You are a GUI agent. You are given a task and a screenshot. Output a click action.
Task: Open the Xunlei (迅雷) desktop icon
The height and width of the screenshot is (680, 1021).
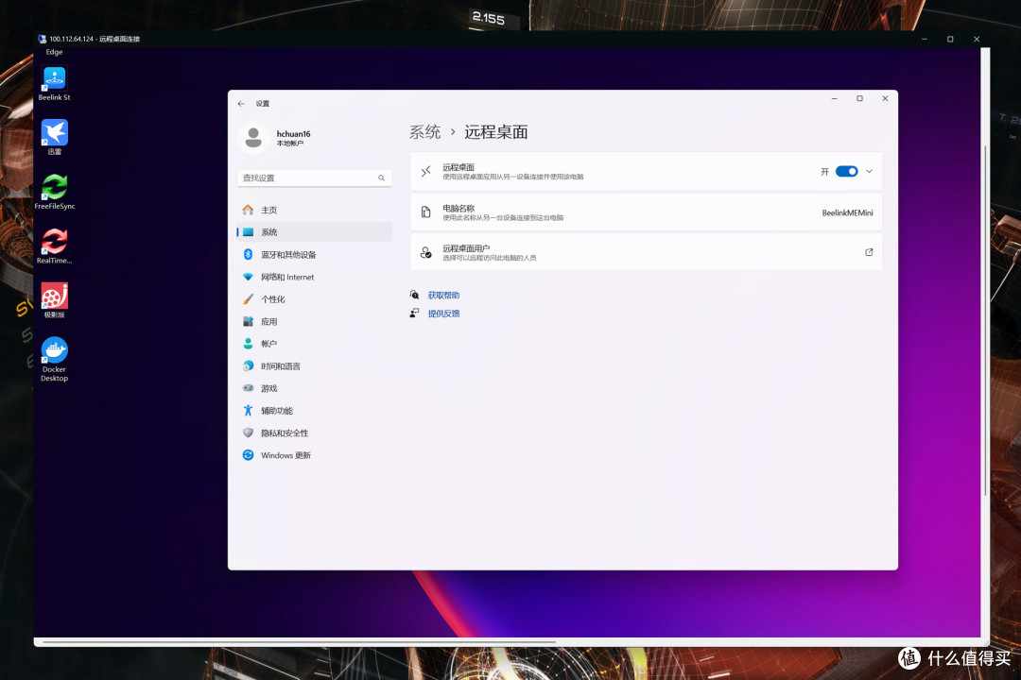pyautogui.click(x=54, y=137)
